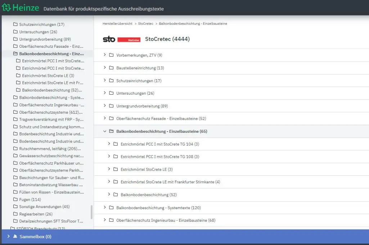Expand the Sammelbox panel arrow

(x=8, y=237)
